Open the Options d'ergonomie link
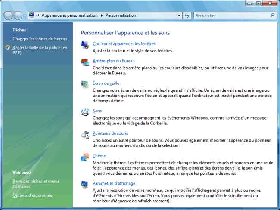280x210 pixels. click(x=32, y=195)
